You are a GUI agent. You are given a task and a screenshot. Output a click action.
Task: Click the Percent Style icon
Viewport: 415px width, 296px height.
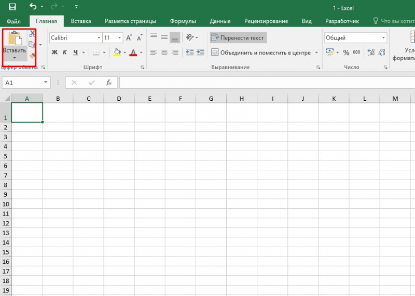346,52
